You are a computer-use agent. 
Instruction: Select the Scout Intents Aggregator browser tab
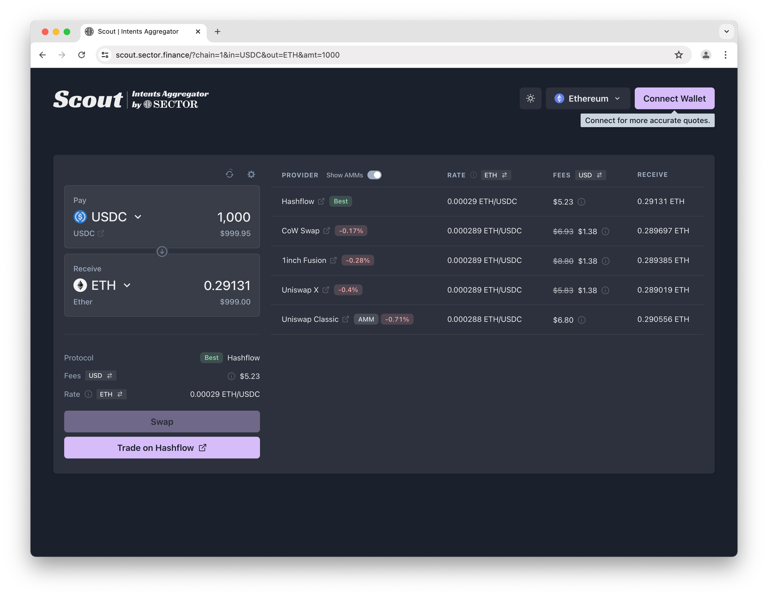tap(138, 32)
